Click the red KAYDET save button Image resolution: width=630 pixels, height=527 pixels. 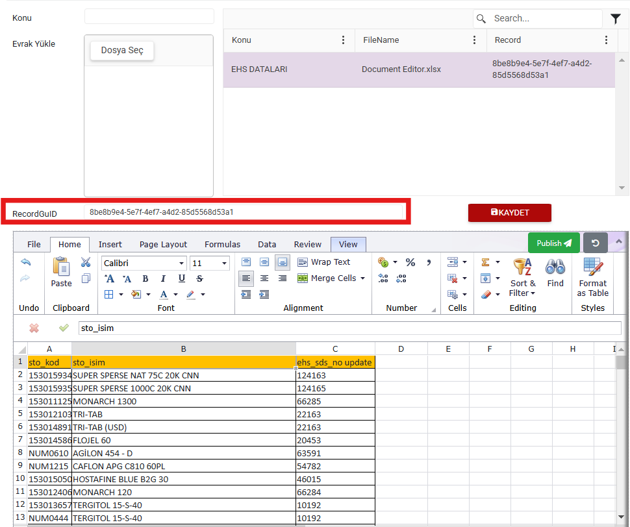[x=509, y=213]
